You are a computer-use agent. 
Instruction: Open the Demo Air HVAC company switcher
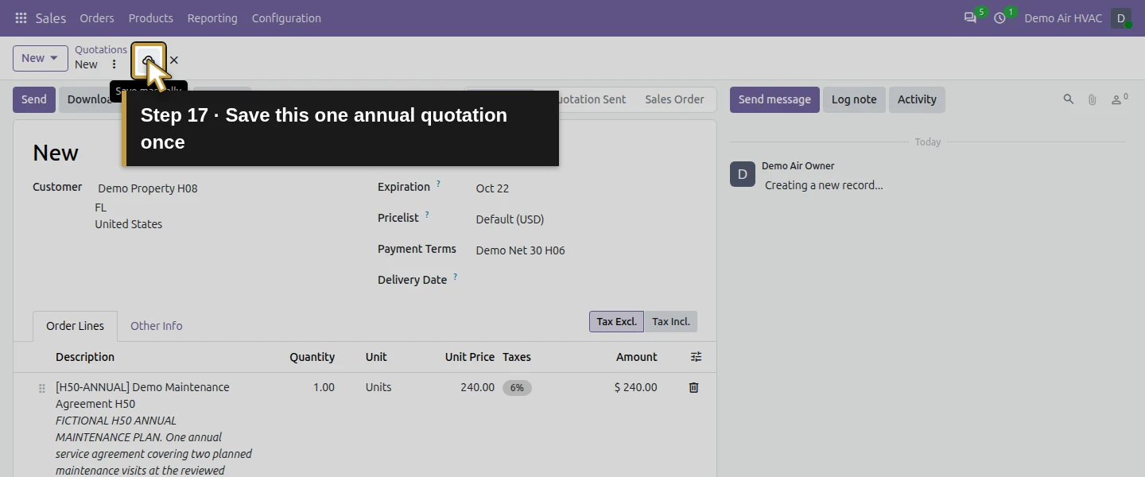coord(1063,18)
